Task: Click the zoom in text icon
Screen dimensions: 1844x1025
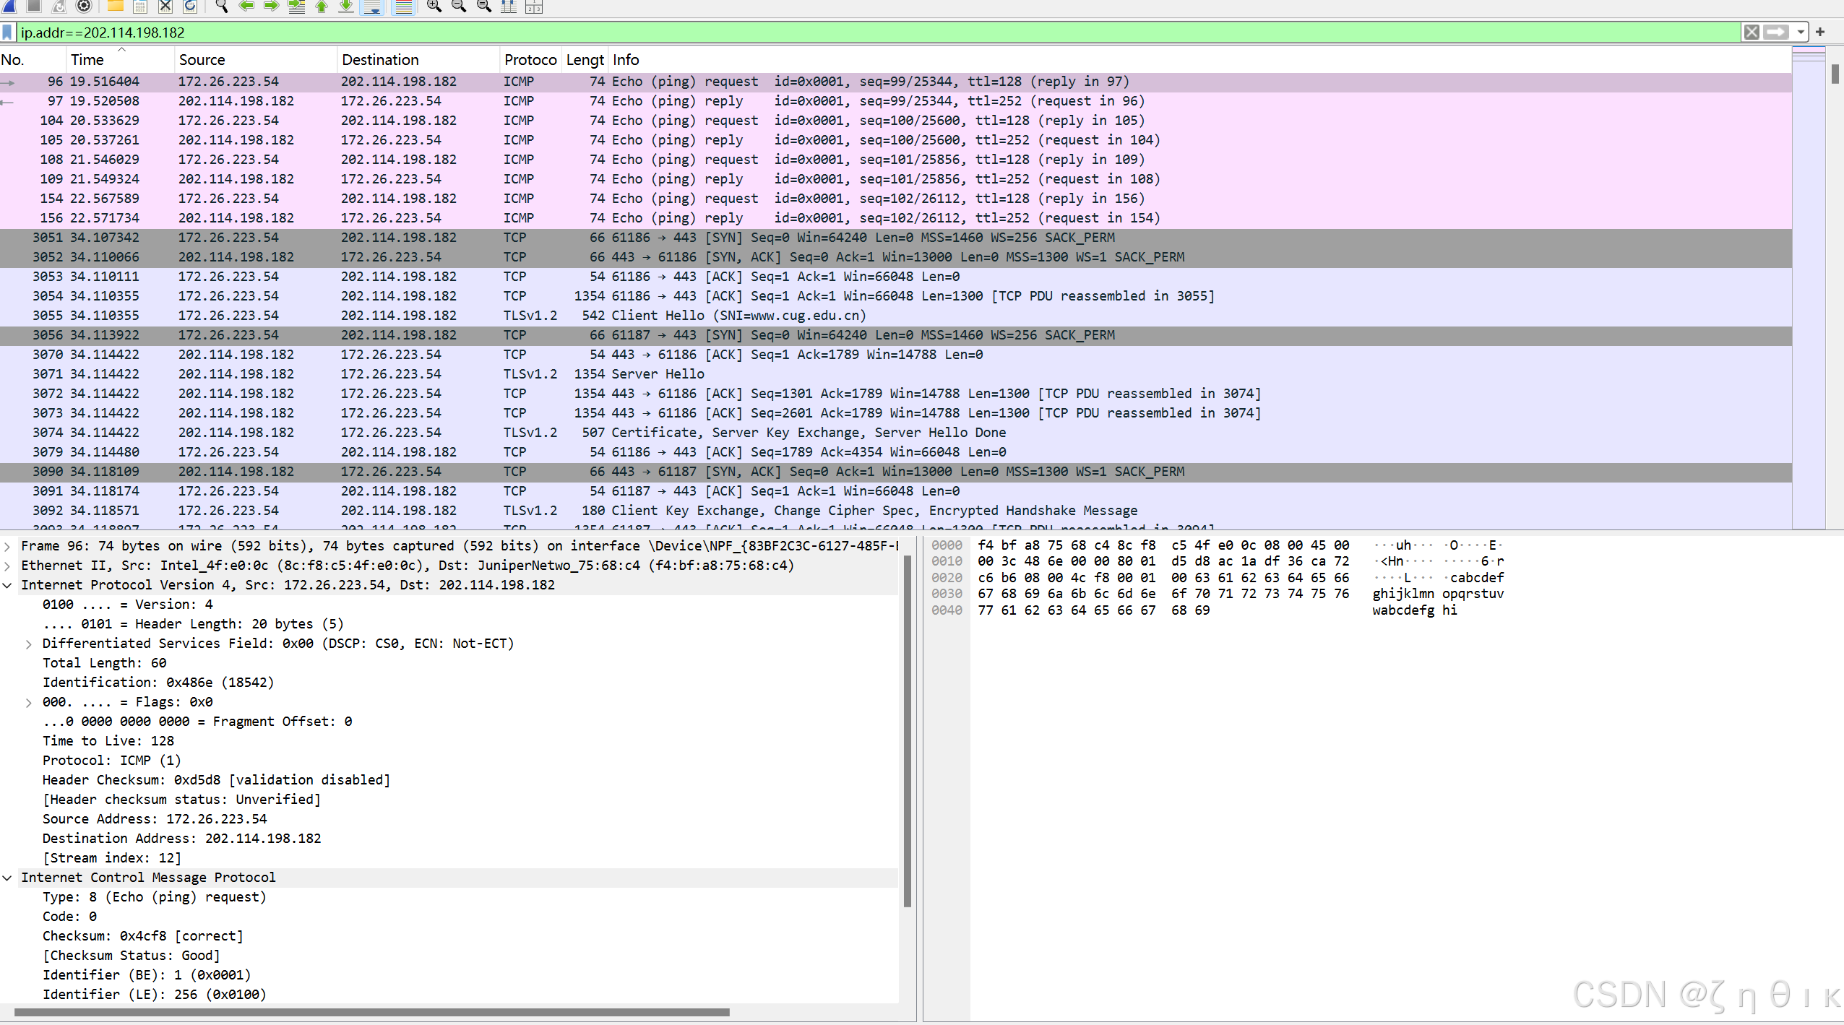Action: coord(434,7)
